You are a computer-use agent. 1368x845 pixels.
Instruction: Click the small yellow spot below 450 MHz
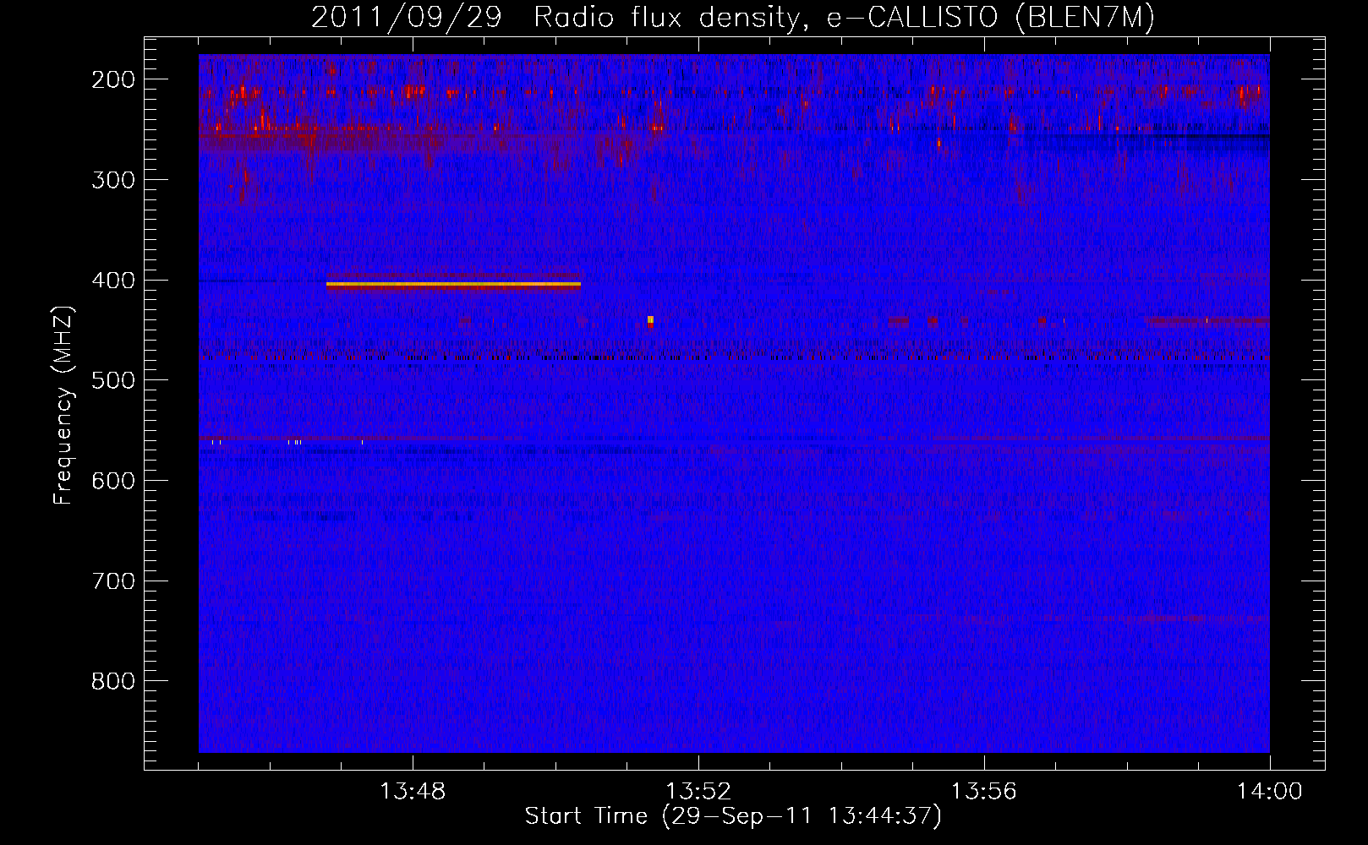click(650, 319)
